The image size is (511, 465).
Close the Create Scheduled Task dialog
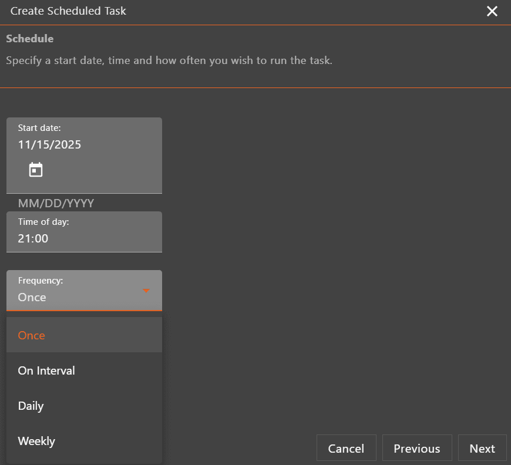(x=492, y=11)
